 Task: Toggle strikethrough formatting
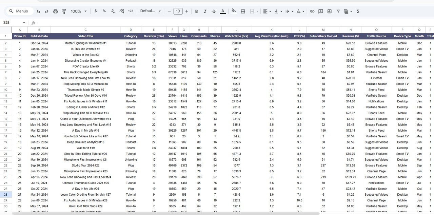214,11
